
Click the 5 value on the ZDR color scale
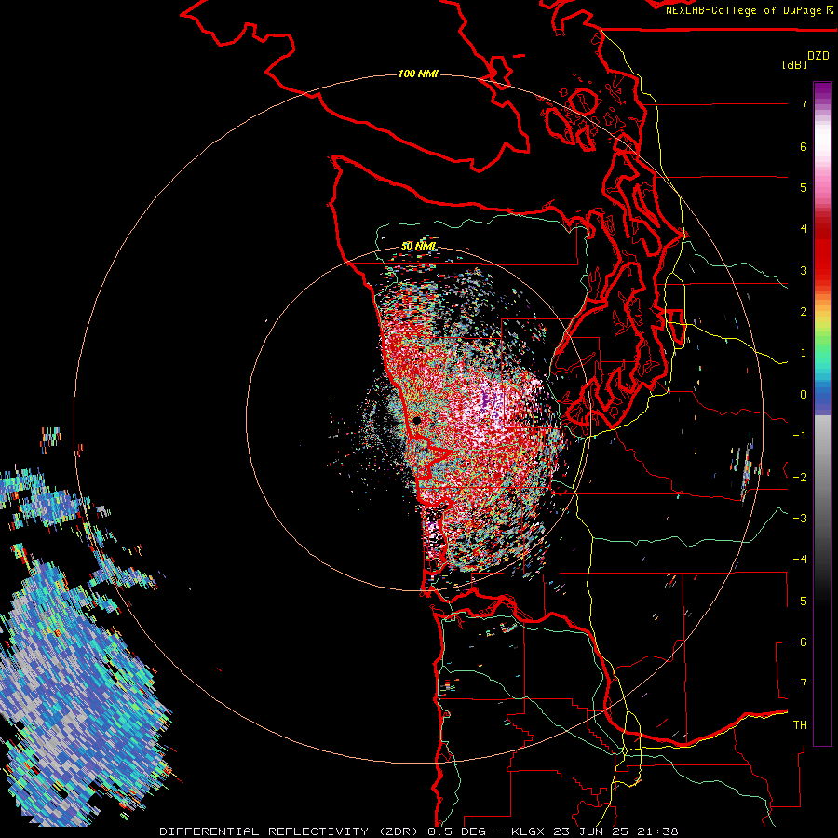(x=804, y=187)
